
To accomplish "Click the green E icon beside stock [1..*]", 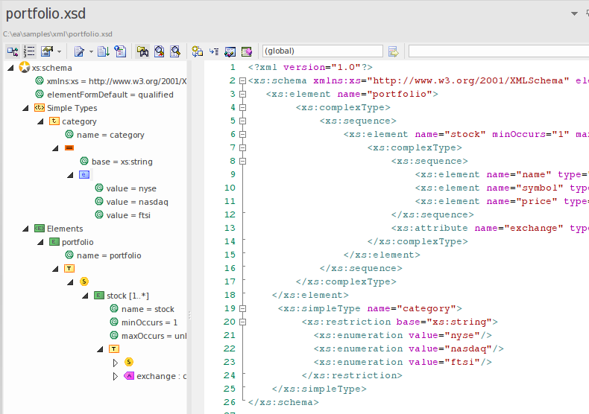I will [x=98, y=296].
